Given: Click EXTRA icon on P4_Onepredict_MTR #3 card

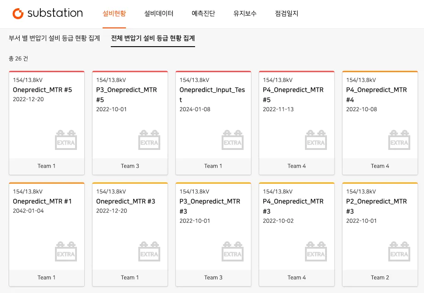Looking at the screenshot, I should pyautogui.click(x=316, y=252).
